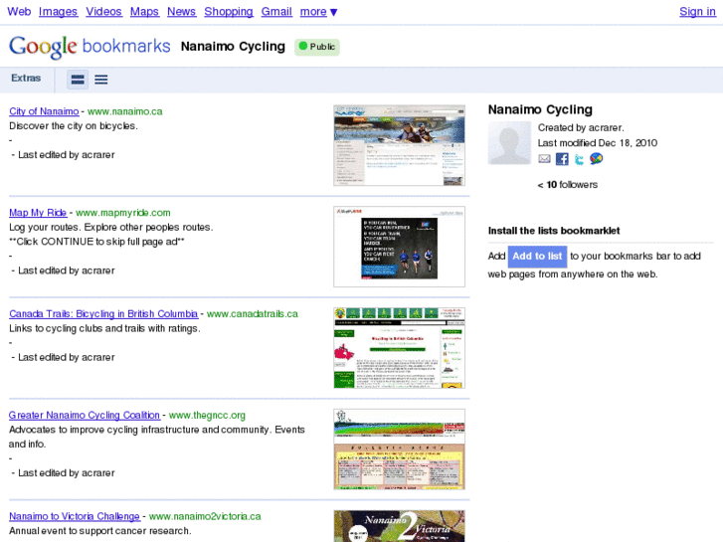Switch to compact list view icon
This screenshot has height=542, width=723.
[x=101, y=80]
